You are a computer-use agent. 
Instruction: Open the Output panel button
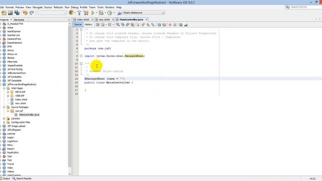pyautogui.click(x=5, y=178)
